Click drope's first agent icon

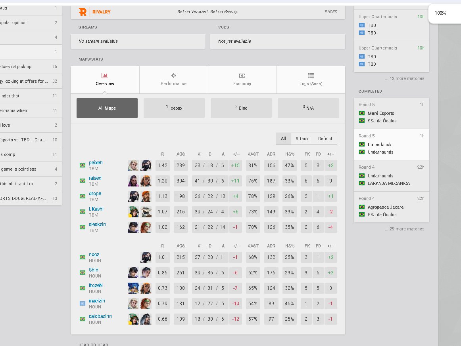tap(133, 196)
